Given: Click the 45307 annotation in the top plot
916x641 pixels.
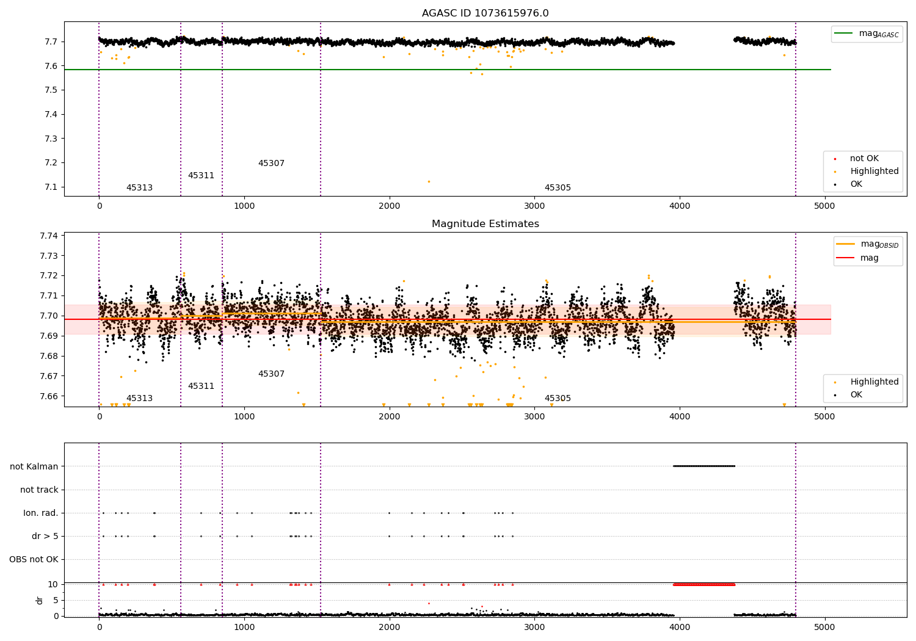Looking at the screenshot, I should [271, 164].
